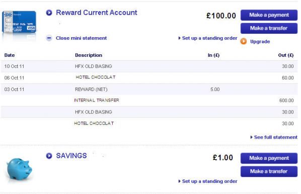The image size is (301, 194).
Task: Select the INTERNAL TRANSFER 600.00 row
Action: (x=149, y=101)
